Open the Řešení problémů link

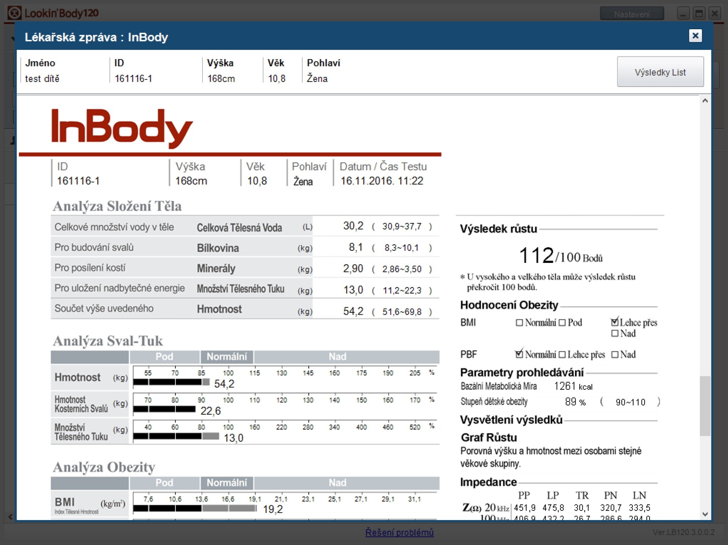[x=399, y=533]
